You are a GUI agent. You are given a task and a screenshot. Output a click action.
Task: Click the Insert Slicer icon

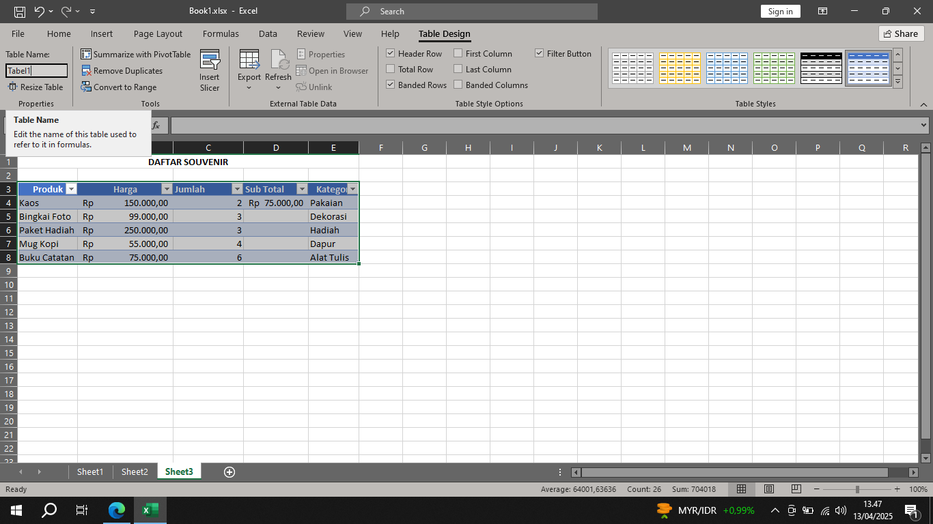click(x=210, y=61)
